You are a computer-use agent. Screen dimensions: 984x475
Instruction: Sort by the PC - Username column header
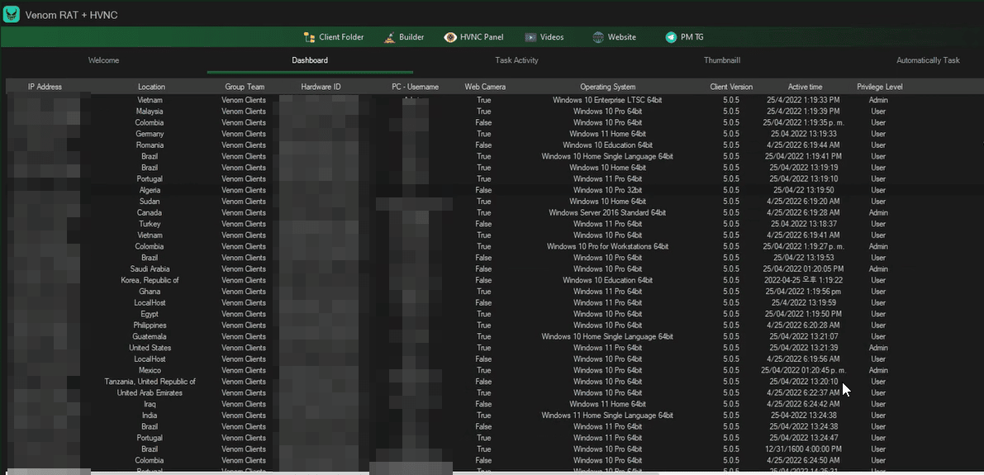(415, 87)
